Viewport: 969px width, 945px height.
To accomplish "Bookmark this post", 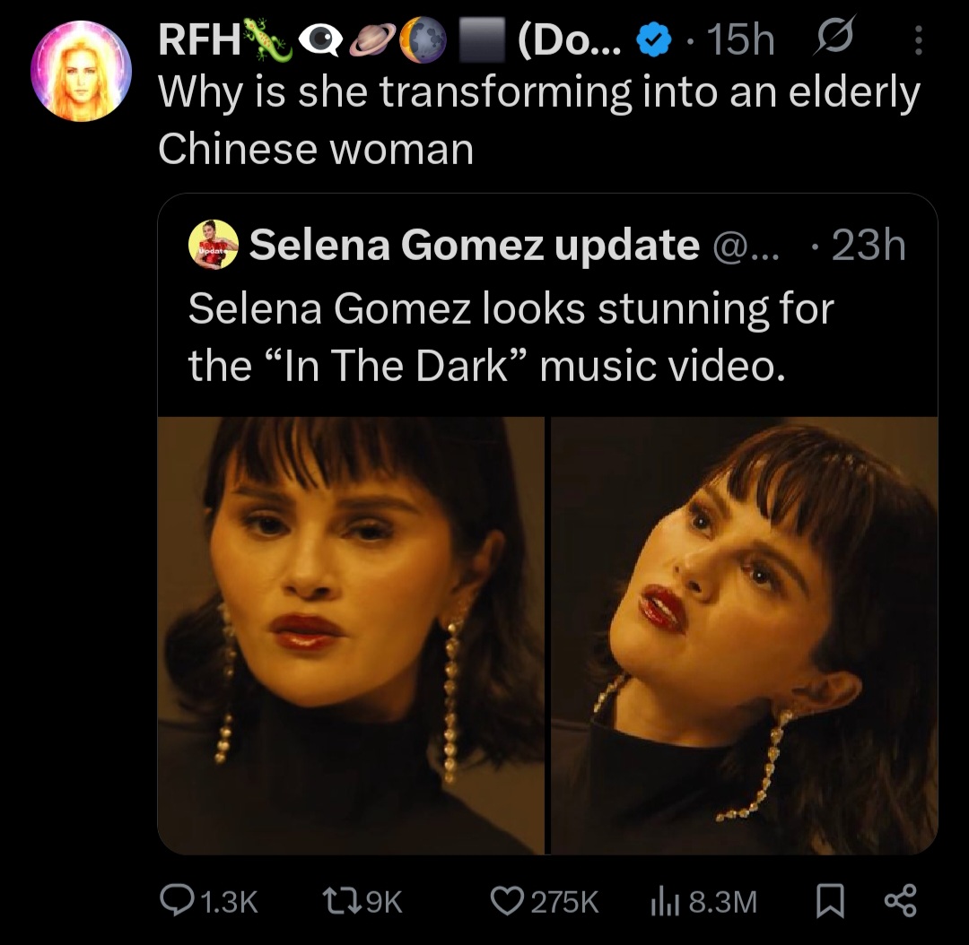I will click(x=829, y=902).
